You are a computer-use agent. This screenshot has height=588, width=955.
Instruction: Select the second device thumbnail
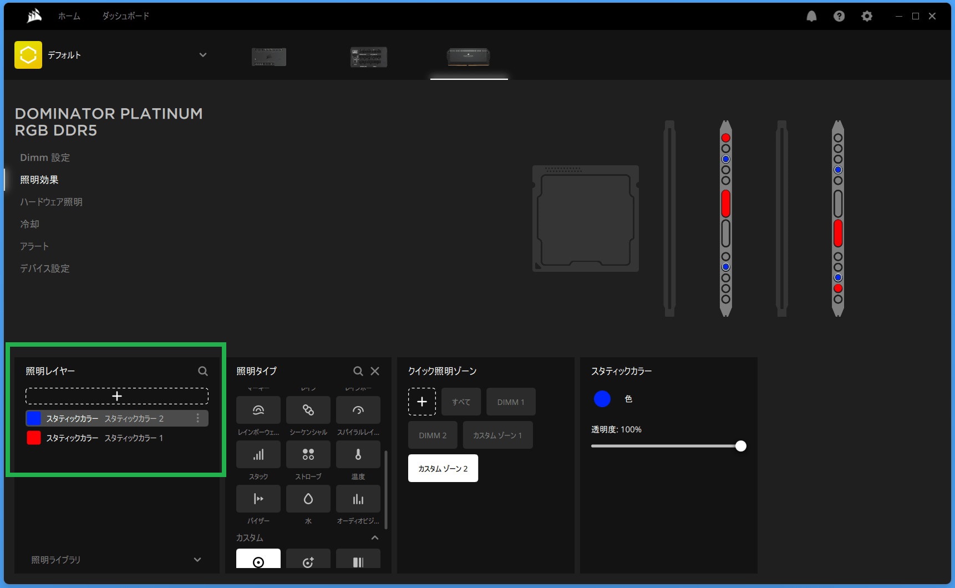click(x=369, y=57)
